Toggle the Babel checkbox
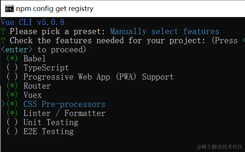 point(12,59)
